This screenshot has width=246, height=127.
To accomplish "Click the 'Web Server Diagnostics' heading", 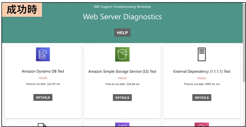I will [122, 16].
